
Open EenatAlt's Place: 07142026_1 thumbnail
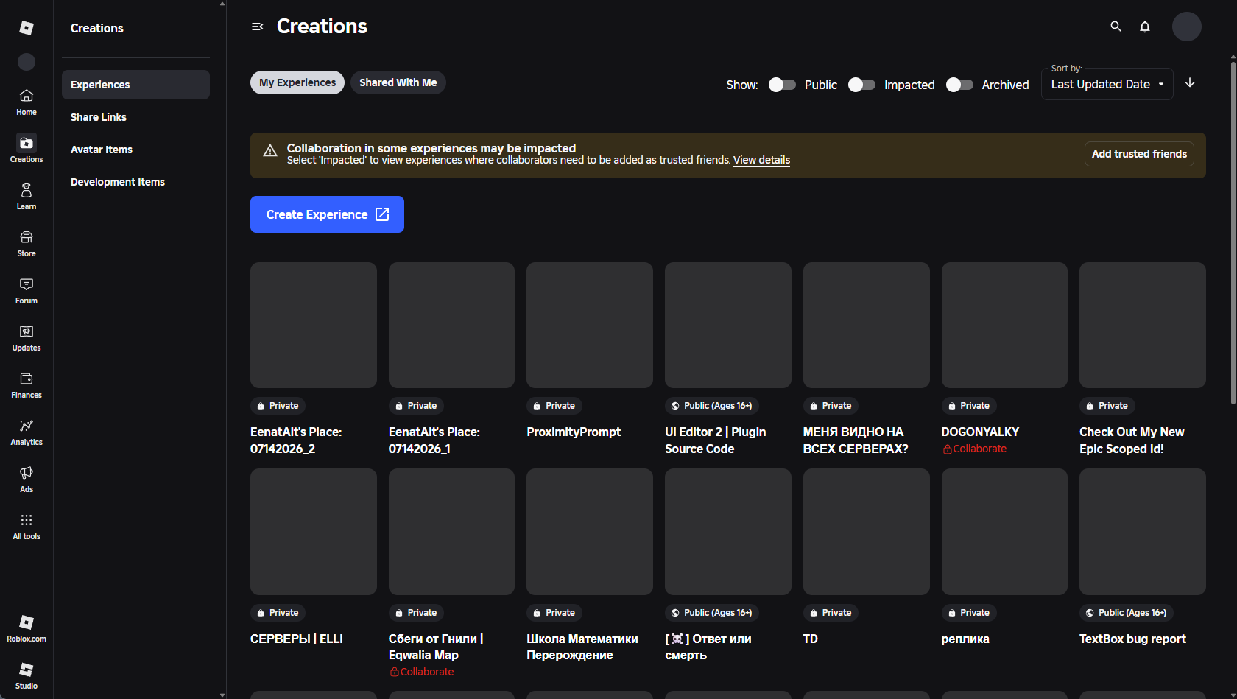tap(451, 325)
